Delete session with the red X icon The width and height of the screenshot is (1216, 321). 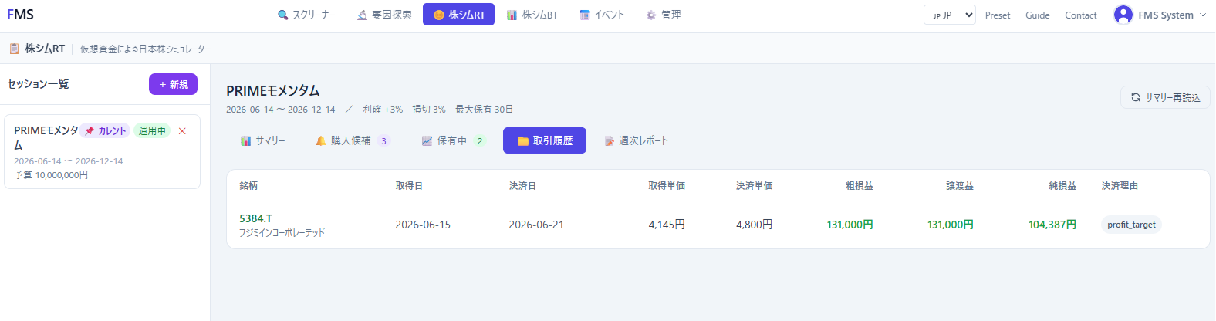pos(182,131)
